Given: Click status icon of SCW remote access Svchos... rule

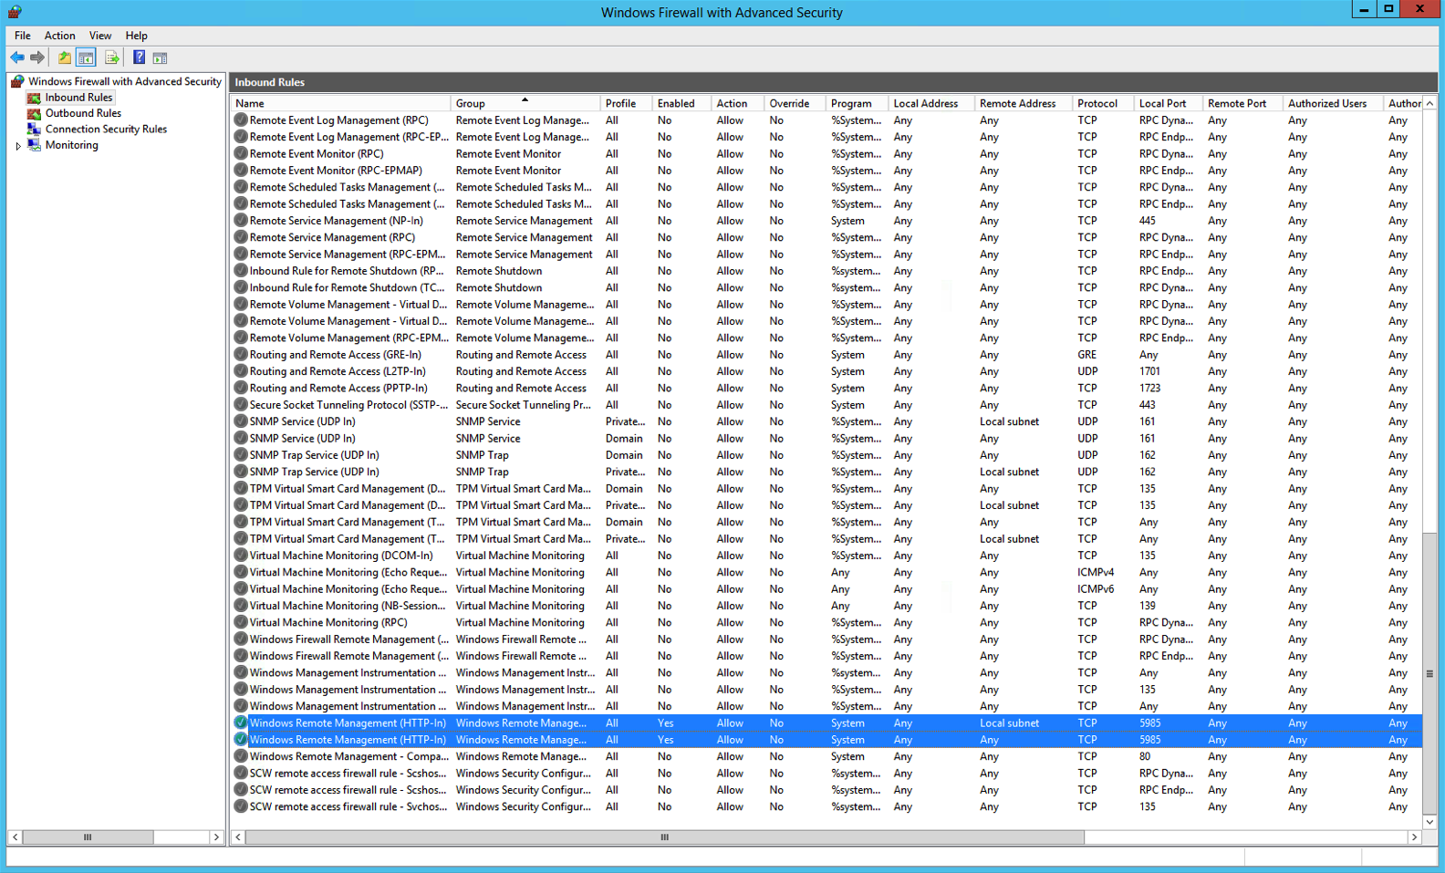Looking at the screenshot, I should click(x=241, y=806).
